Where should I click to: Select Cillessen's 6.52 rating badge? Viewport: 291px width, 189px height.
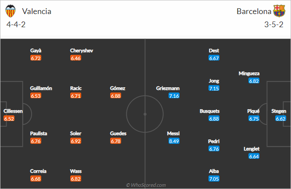(9, 118)
